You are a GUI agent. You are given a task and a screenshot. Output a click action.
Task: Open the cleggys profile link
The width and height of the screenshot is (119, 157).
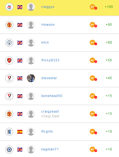click(48, 7)
